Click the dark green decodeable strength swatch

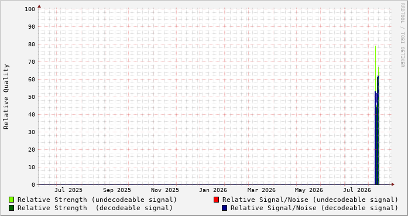click(12, 208)
